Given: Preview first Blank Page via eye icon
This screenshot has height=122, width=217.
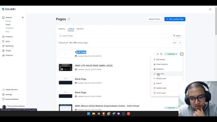Looking at the screenshot, I should tap(157, 54).
